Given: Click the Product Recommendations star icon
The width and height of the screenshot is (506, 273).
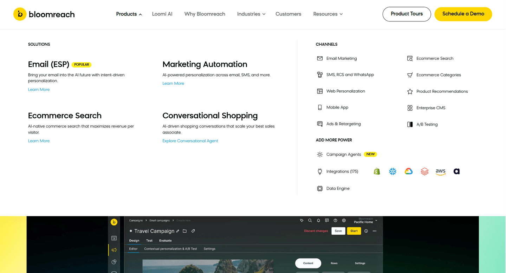Looking at the screenshot, I should (x=410, y=91).
